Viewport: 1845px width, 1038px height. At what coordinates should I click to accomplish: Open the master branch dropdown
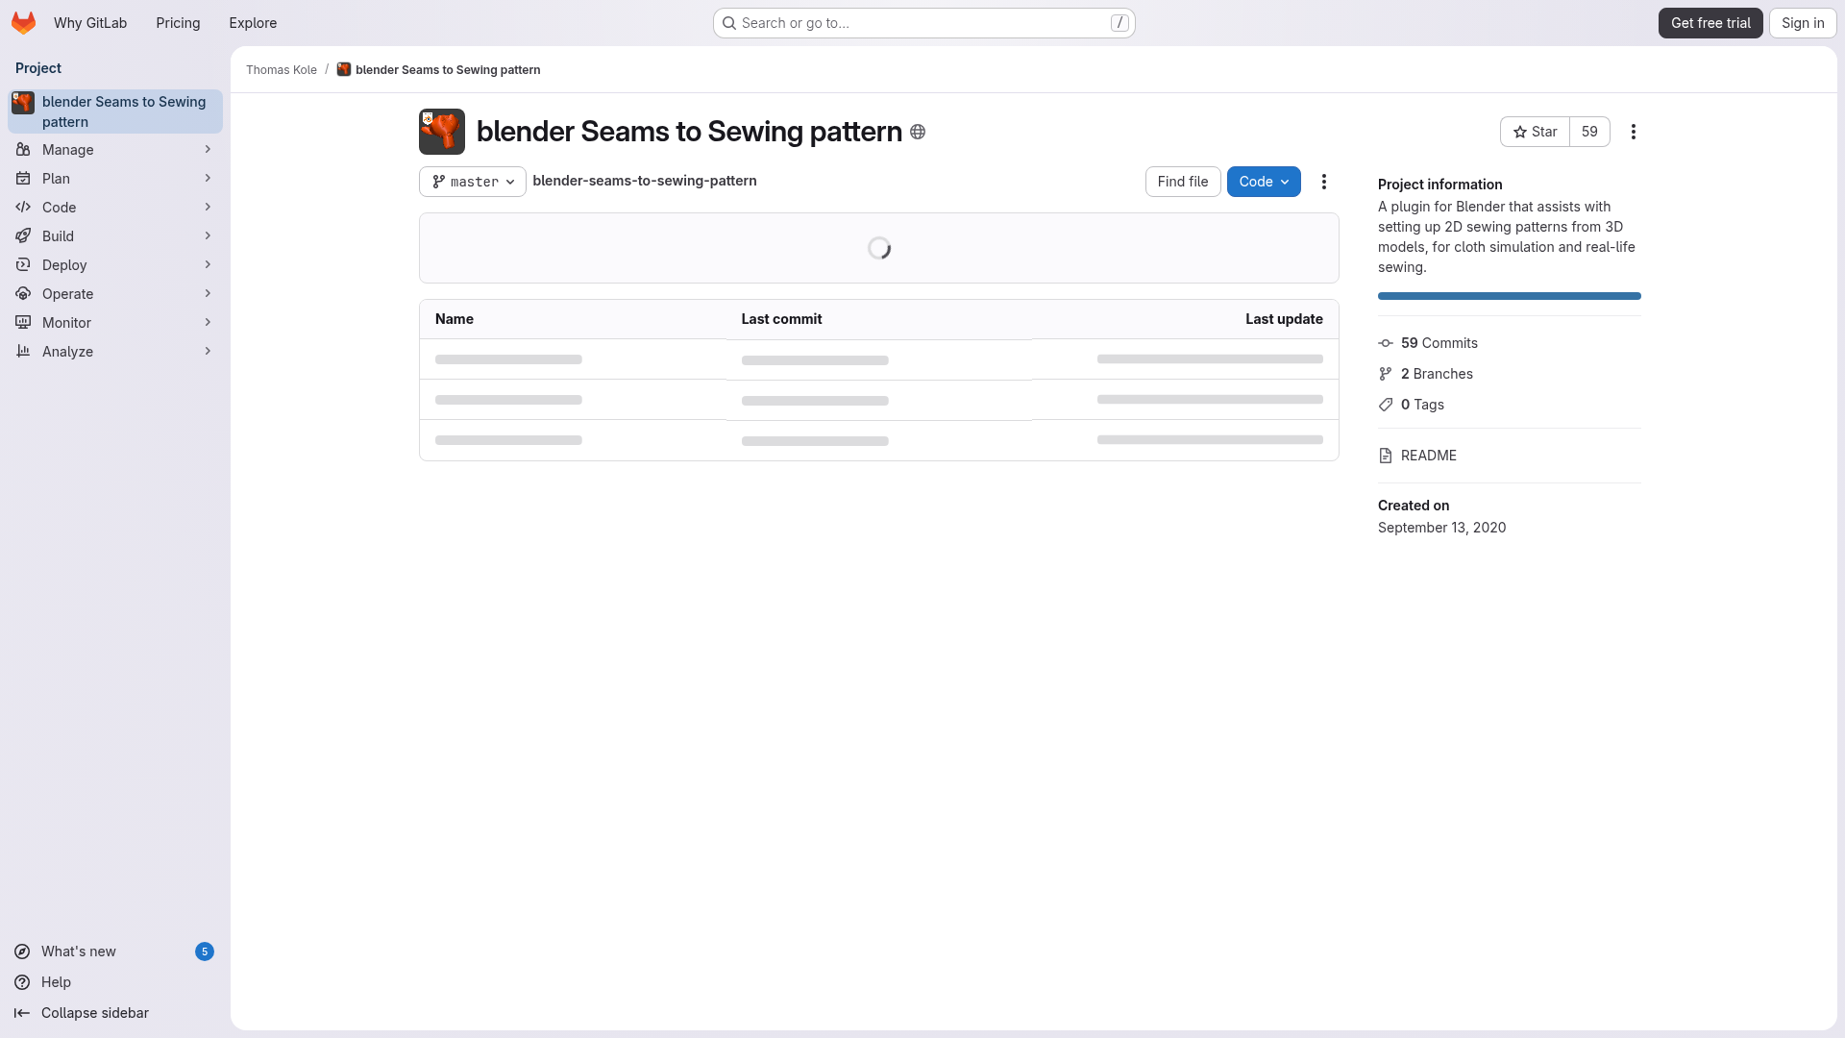pos(473,182)
